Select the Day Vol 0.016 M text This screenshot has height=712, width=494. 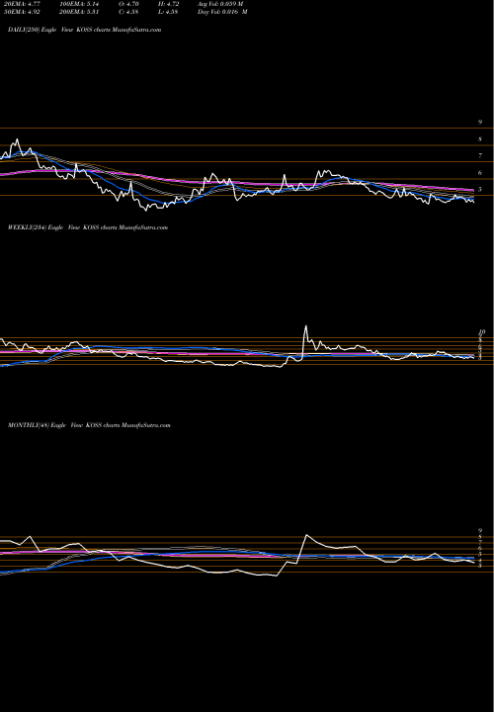222,12
